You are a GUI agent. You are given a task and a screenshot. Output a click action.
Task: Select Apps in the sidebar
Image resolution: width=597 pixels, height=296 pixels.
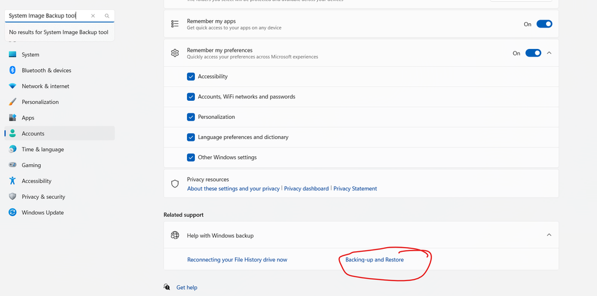pos(59,118)
